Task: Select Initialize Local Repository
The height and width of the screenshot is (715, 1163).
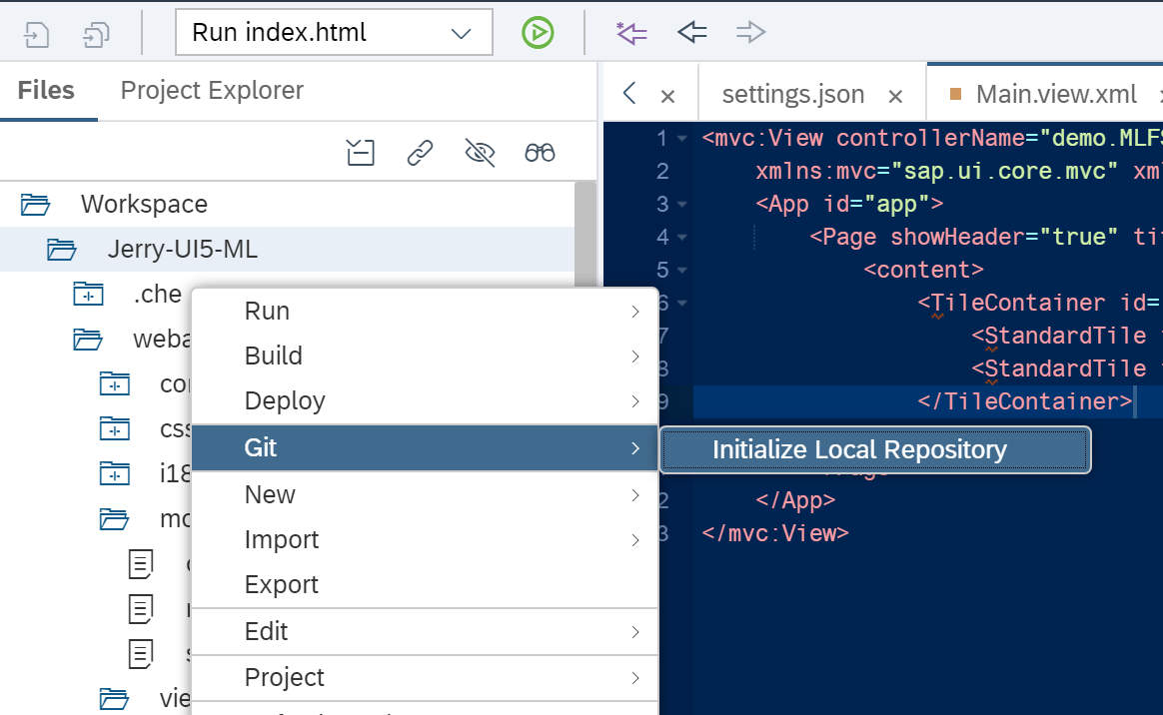Action: click(859, 450)
